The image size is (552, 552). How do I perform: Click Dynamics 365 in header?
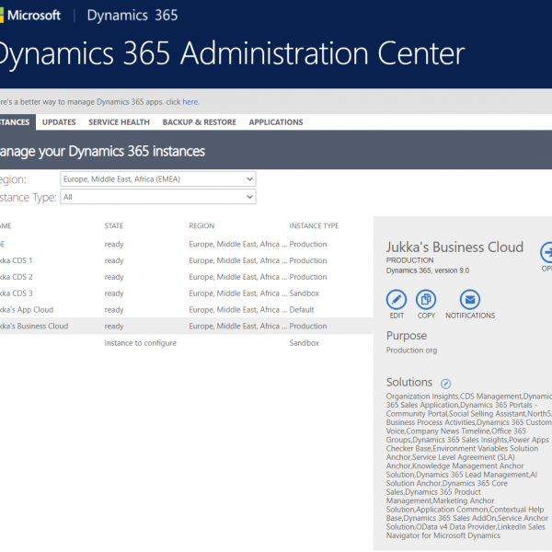point(132,15)
